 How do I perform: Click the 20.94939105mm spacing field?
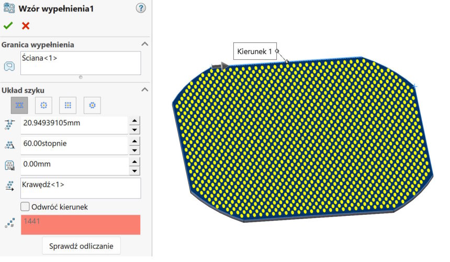click(x=74, y=125)
